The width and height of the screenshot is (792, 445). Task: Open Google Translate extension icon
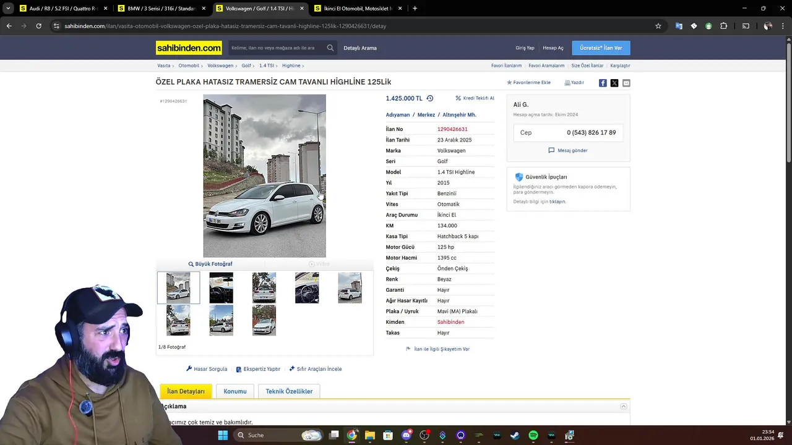click(x=679, y=26)
